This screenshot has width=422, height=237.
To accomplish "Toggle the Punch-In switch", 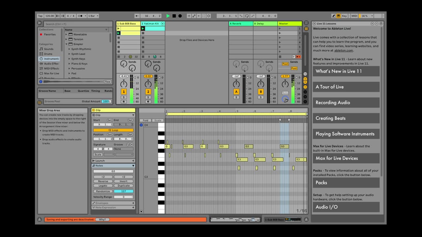I will (241, 16).
